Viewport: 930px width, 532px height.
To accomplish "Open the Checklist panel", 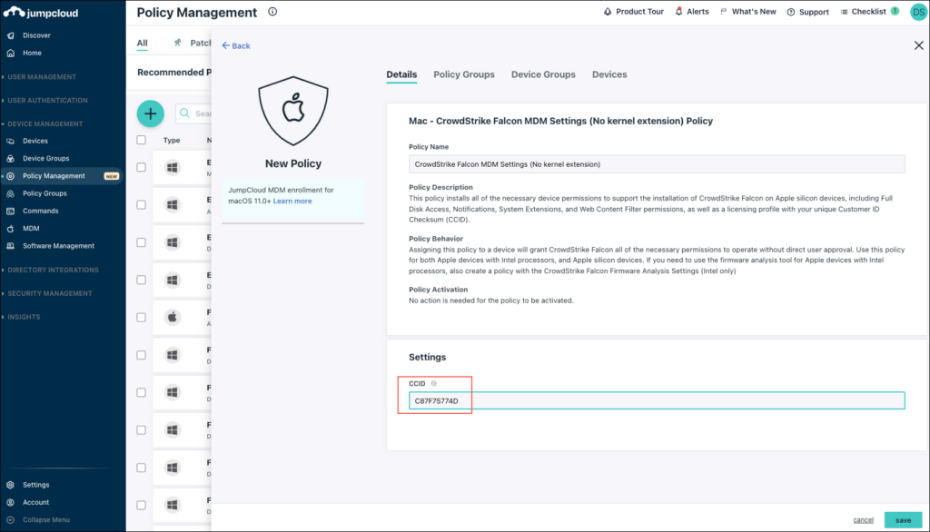I will point(867,11).
